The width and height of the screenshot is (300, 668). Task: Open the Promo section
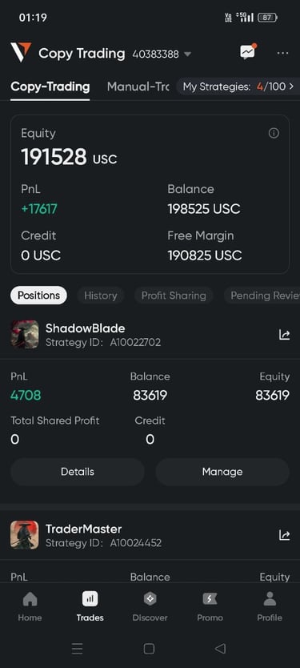(210, 606)
